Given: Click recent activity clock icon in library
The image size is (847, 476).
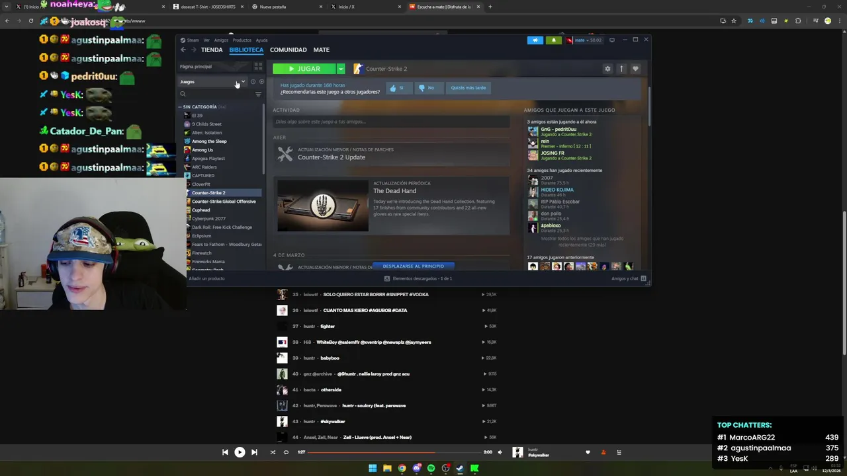Looking at the screenshot, I should point(253,82).
